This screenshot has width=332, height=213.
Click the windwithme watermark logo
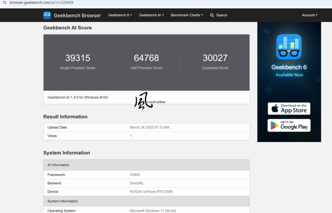[x=144, y=101]
